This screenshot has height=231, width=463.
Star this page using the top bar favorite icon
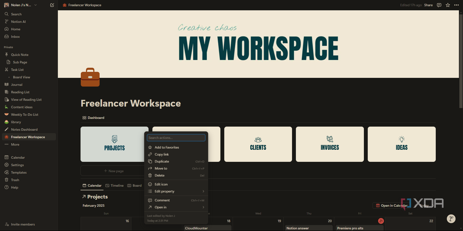click(x=448, y=5)
